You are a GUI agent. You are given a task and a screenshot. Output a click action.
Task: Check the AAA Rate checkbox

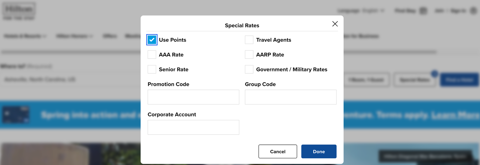(152, 54)
